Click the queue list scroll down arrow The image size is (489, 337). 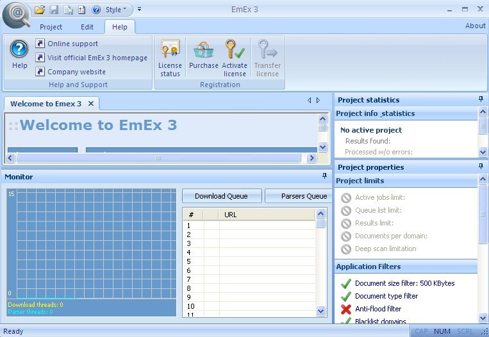[320, 311]
